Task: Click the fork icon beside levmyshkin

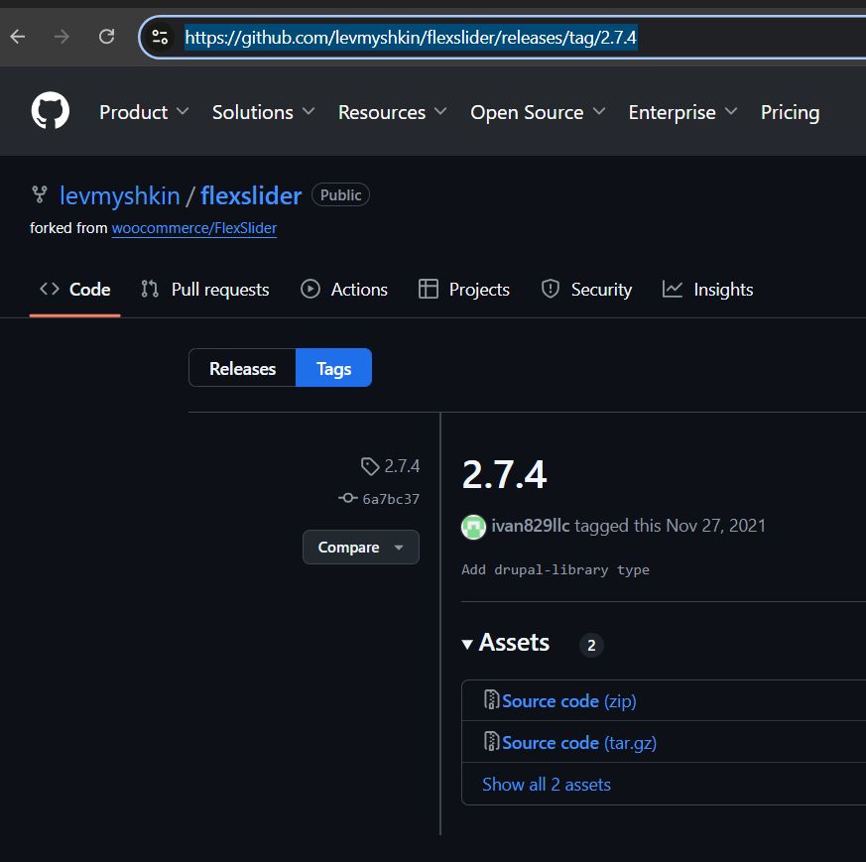Action: click(40, 195)
